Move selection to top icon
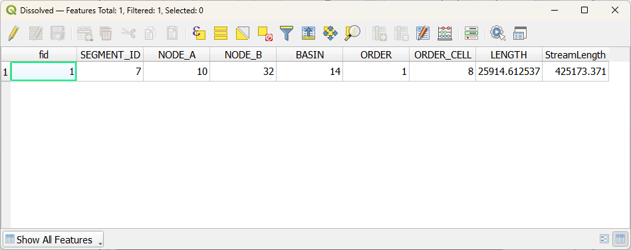This screenshot has height=250, width=631. point(309,33)
